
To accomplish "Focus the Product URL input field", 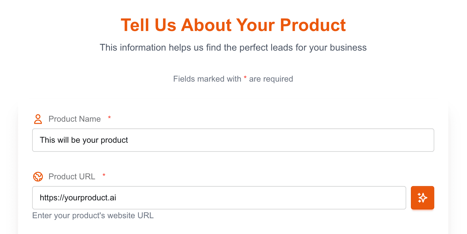I will pos(219,198).
